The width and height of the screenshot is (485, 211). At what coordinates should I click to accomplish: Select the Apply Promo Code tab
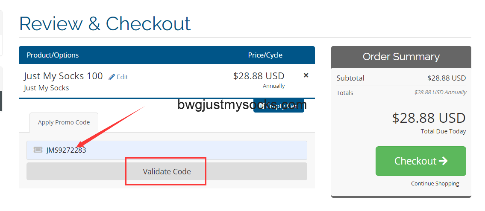[x=64, y=122]
